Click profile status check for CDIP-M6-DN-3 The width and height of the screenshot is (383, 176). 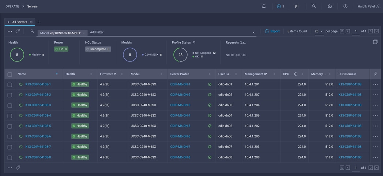coord(210,105)
